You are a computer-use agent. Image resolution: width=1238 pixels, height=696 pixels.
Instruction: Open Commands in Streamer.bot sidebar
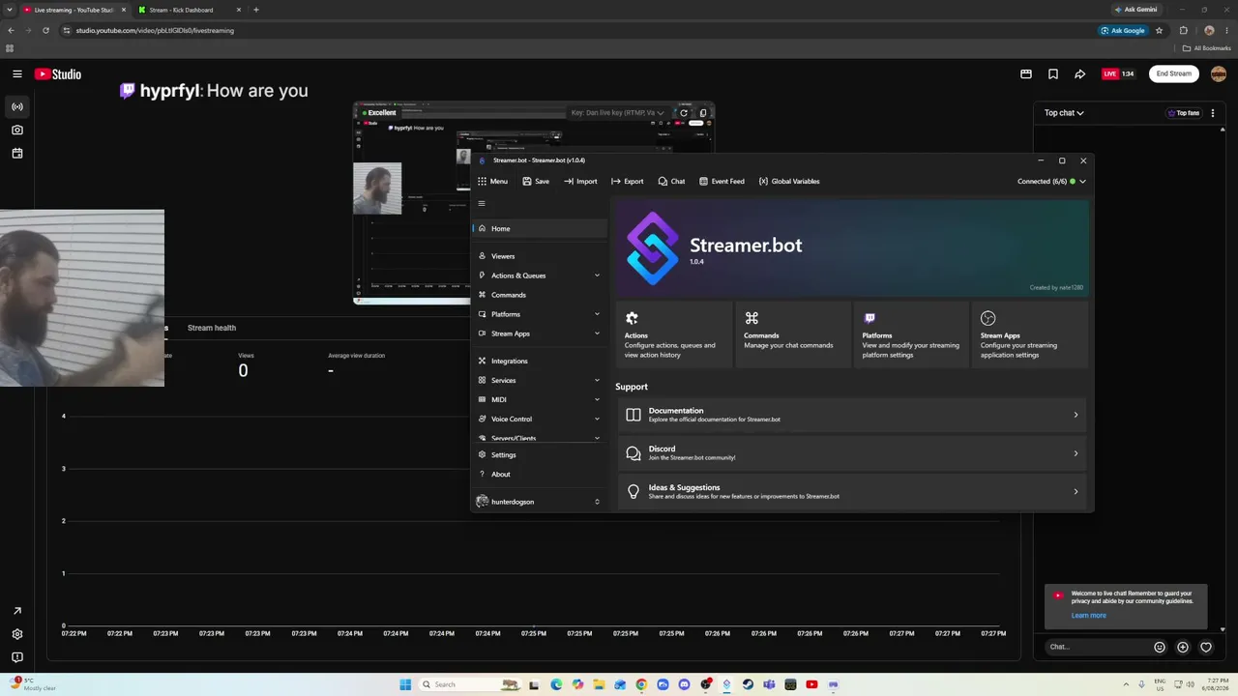[541, 295]
